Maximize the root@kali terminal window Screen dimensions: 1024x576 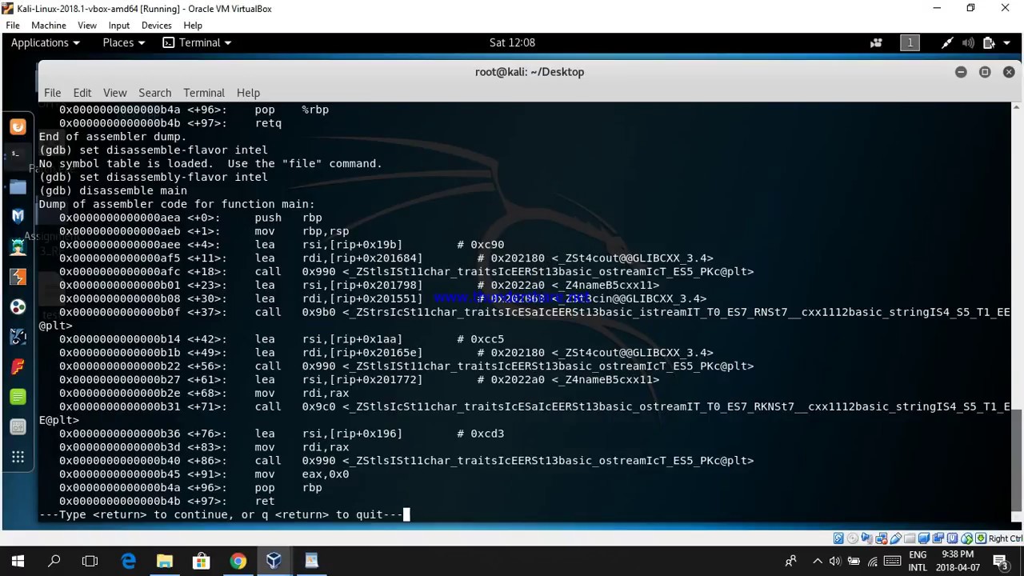pyautogui.click(x=985, y=72)
